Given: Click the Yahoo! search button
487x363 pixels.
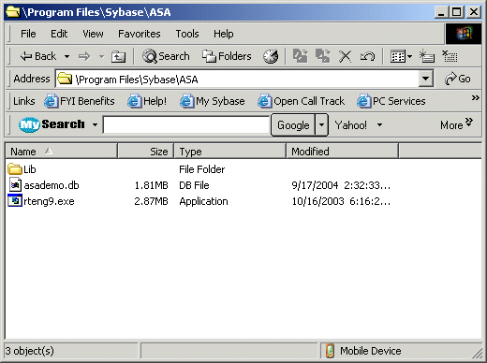Looking at the screenshot, I should click(x=350, y=125).
